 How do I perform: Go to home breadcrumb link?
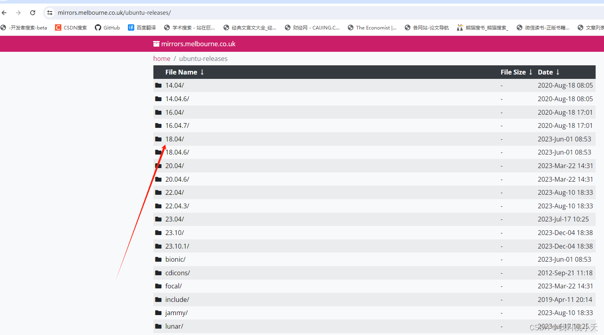(x=162, y=59)
